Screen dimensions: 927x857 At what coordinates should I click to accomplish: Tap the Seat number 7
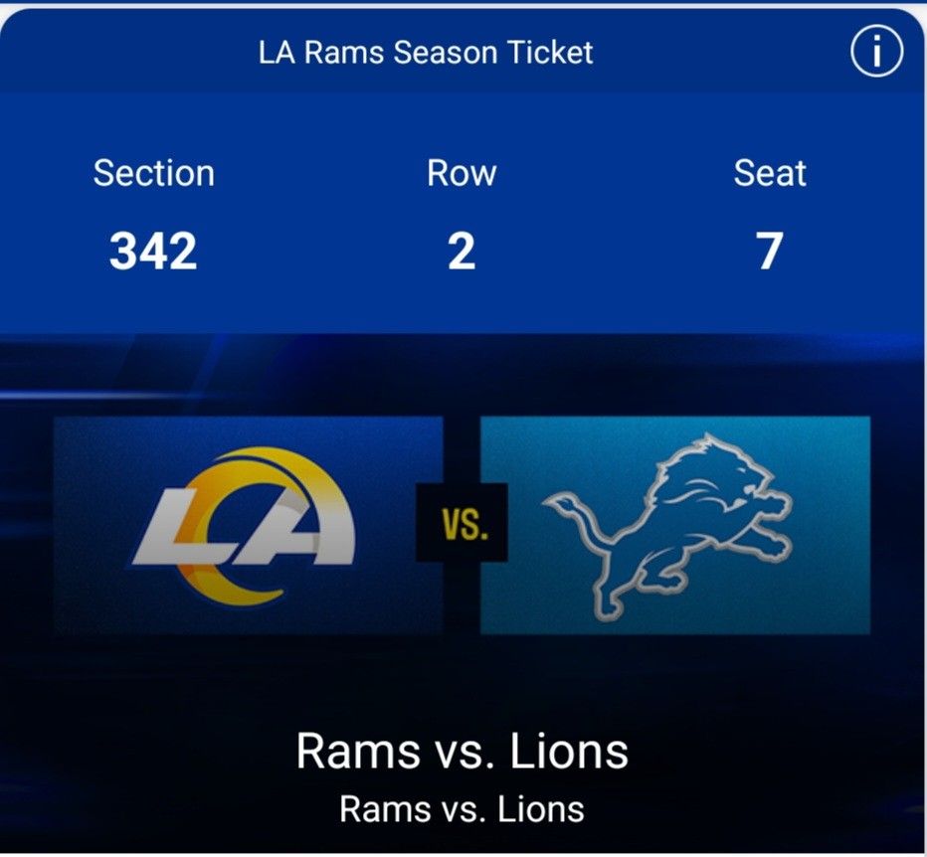coord(771,253)
